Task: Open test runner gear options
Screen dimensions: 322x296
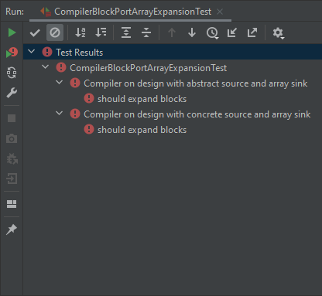Action: click(278, 33)
